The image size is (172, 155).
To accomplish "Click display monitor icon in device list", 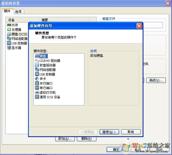I will tap(9, 48).
